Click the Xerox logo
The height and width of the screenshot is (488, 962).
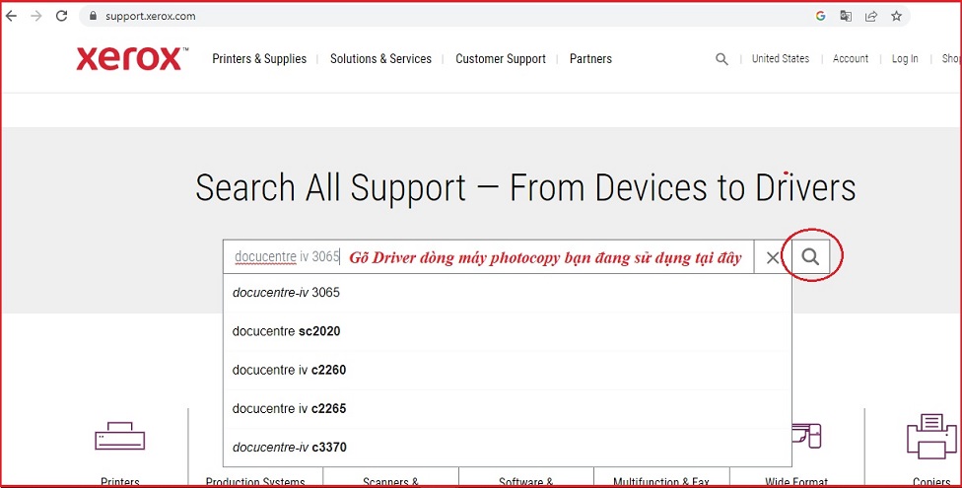tap(132, 59)
